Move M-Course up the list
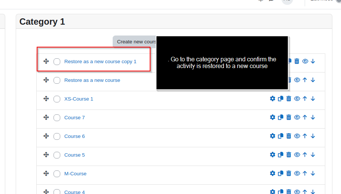The image size is (341, 194). click(305, 173)
